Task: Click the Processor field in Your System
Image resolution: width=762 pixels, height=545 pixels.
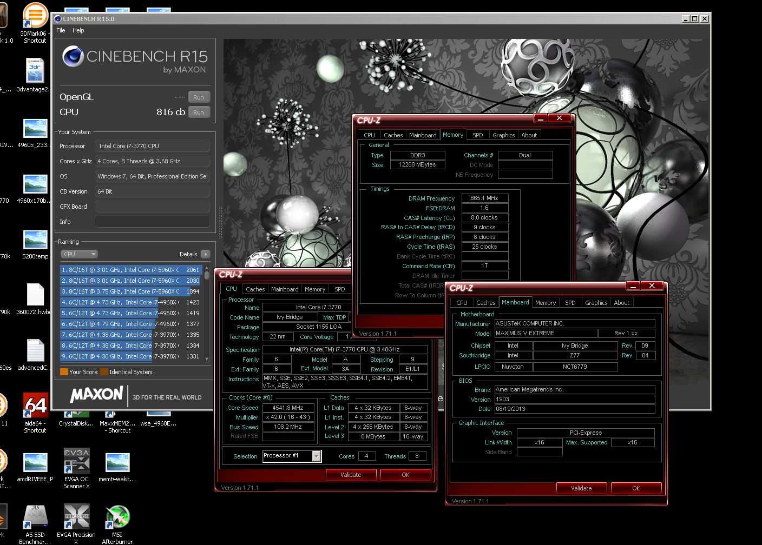Action: tap(152, 146)
